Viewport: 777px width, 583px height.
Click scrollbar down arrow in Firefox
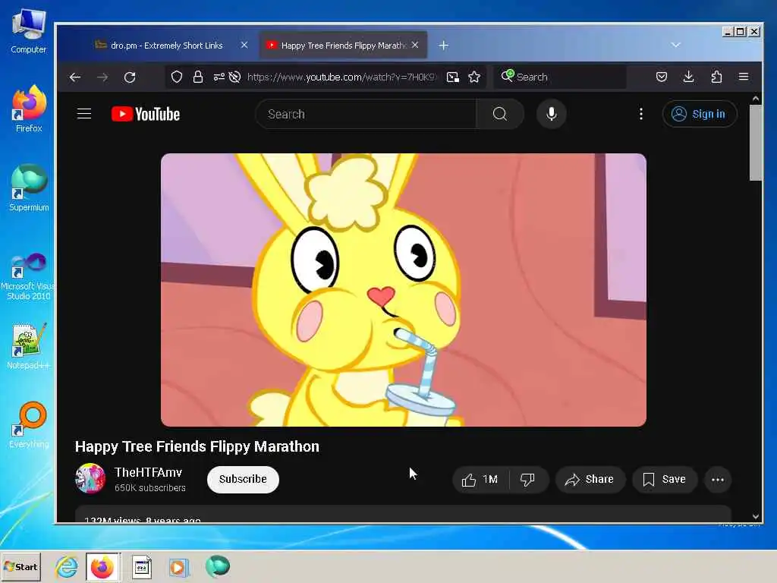point(755,516)
